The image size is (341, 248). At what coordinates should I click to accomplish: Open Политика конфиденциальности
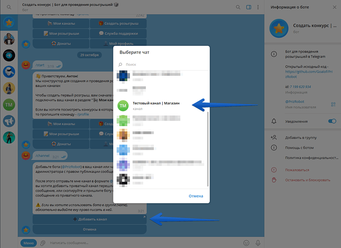pyautogui.click(x=311, y=158)
